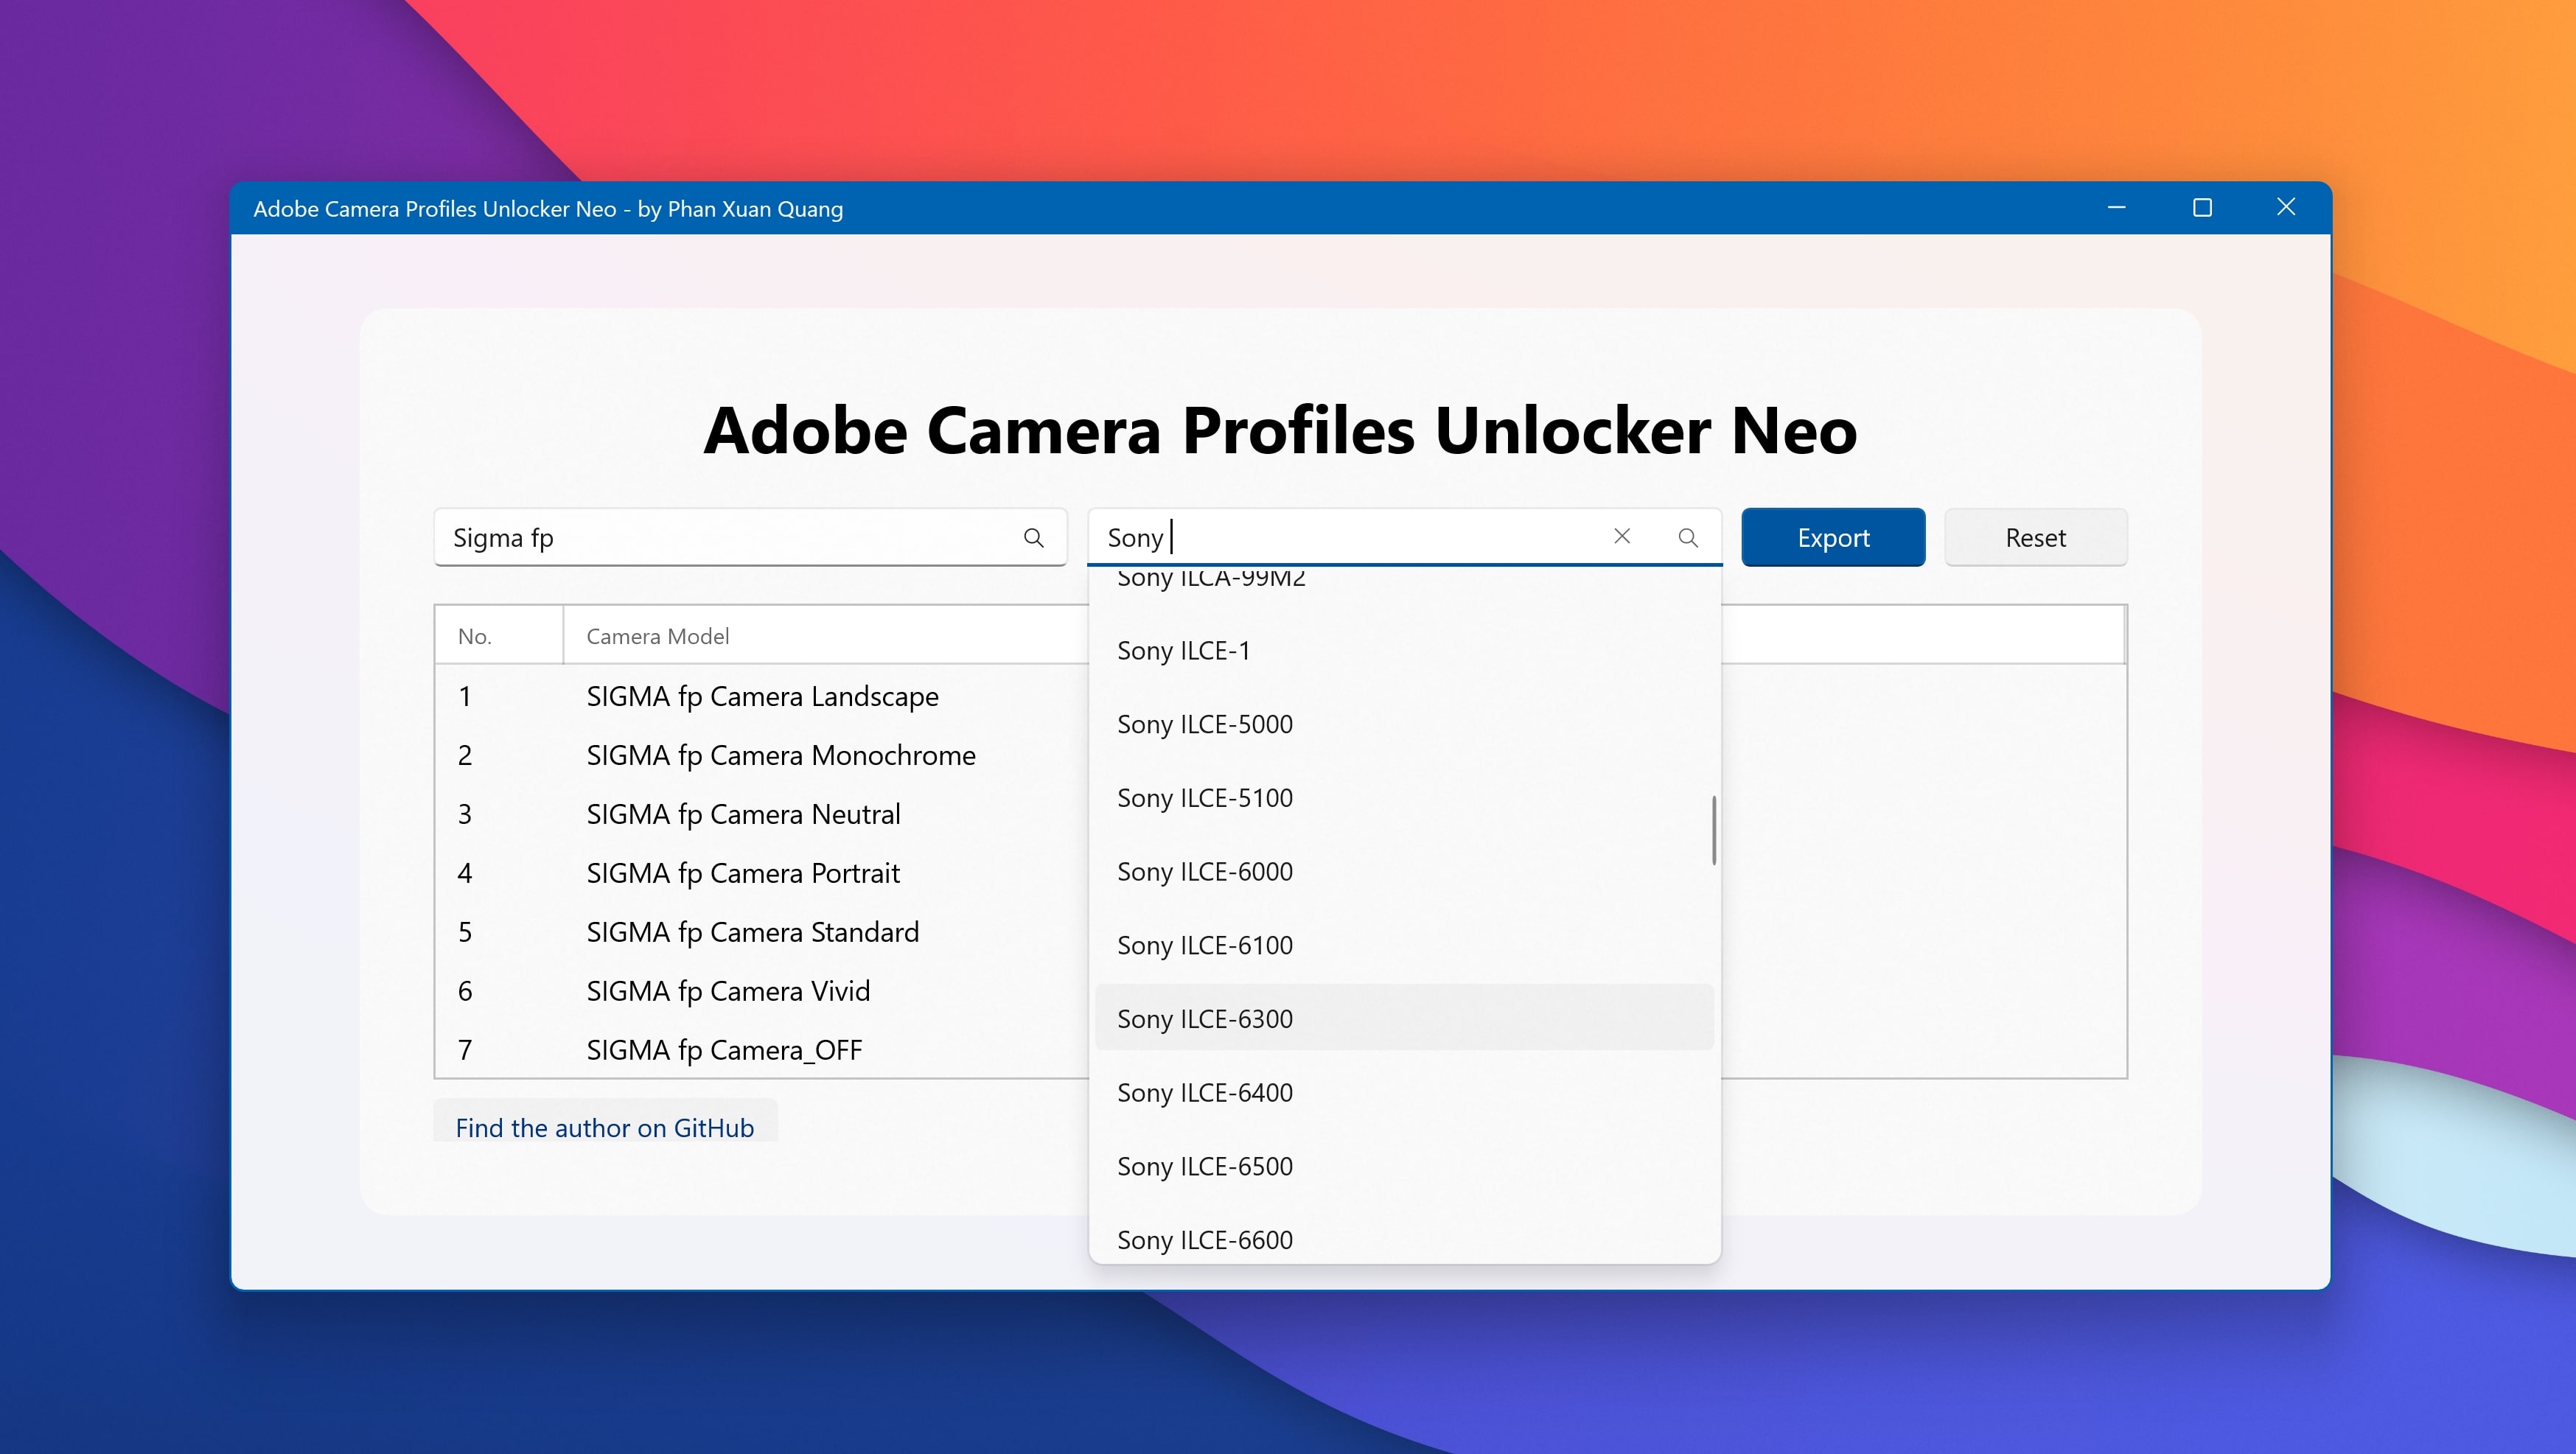Choose Sony ILCE-5000 in dropdown list
This screenshot has width=2576, height=1454.
[x=1204, y=724]
